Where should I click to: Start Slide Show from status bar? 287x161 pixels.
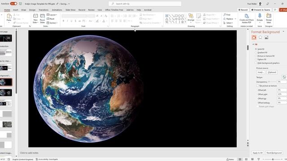(x=258, y=159)
